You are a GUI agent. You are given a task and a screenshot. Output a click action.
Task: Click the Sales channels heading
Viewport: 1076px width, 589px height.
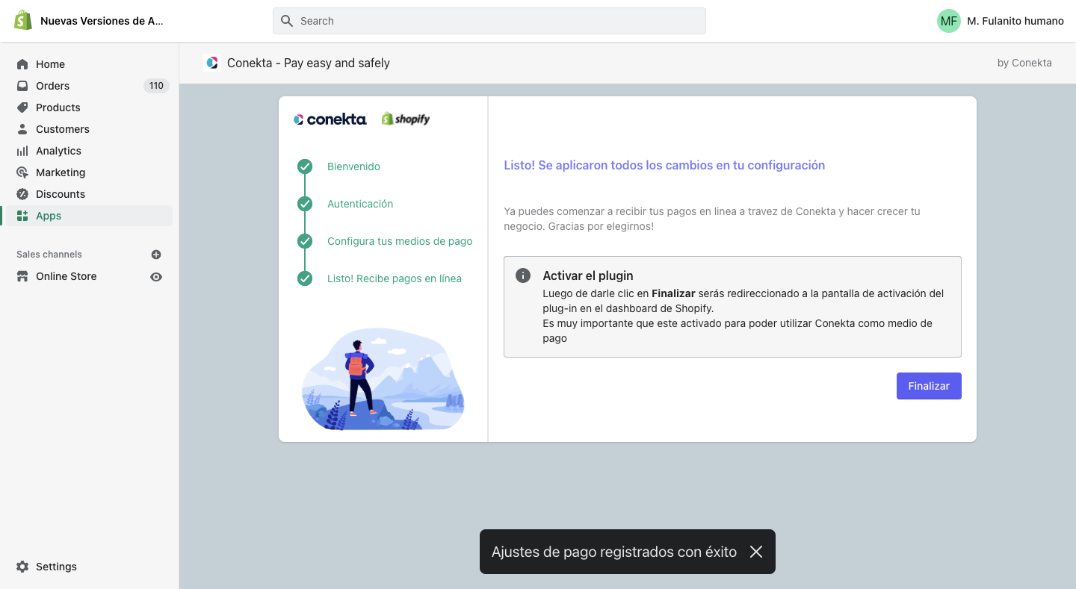(49, 255)
